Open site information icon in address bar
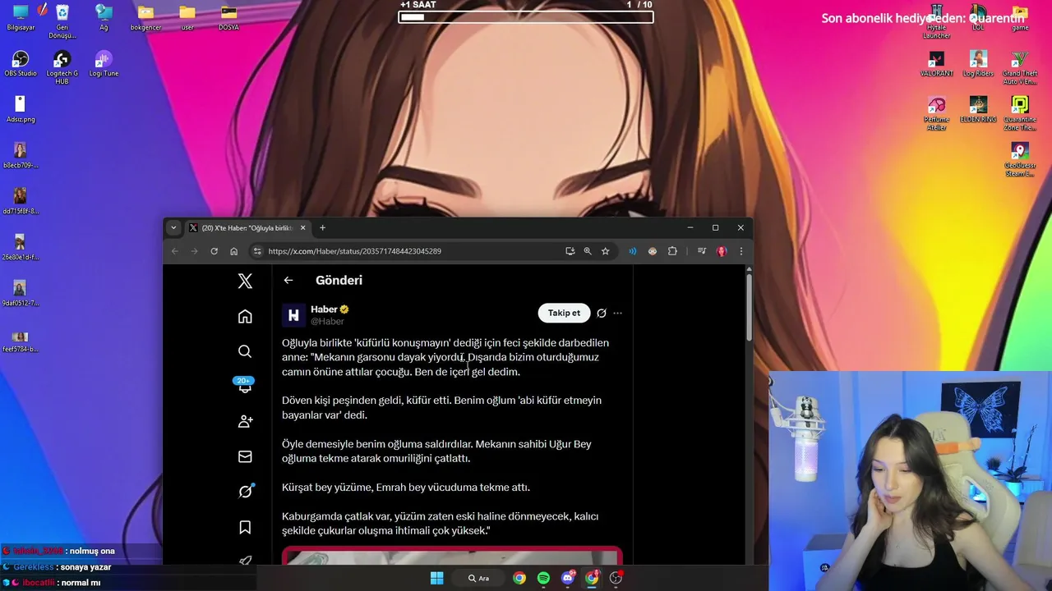 pos(257,251)
